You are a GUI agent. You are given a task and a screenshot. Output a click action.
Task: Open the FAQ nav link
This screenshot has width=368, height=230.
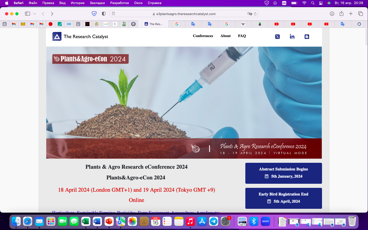242,36
